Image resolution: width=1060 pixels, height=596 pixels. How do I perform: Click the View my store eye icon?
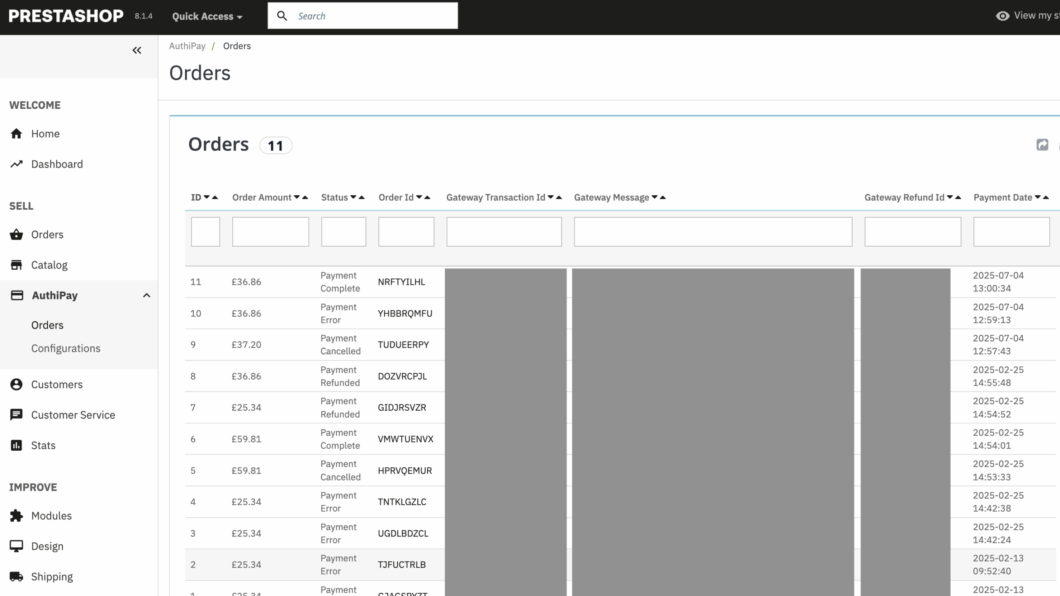(1002, 16)
